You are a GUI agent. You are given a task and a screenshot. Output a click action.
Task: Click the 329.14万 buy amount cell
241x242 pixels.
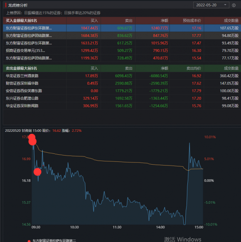pos(91,98)
